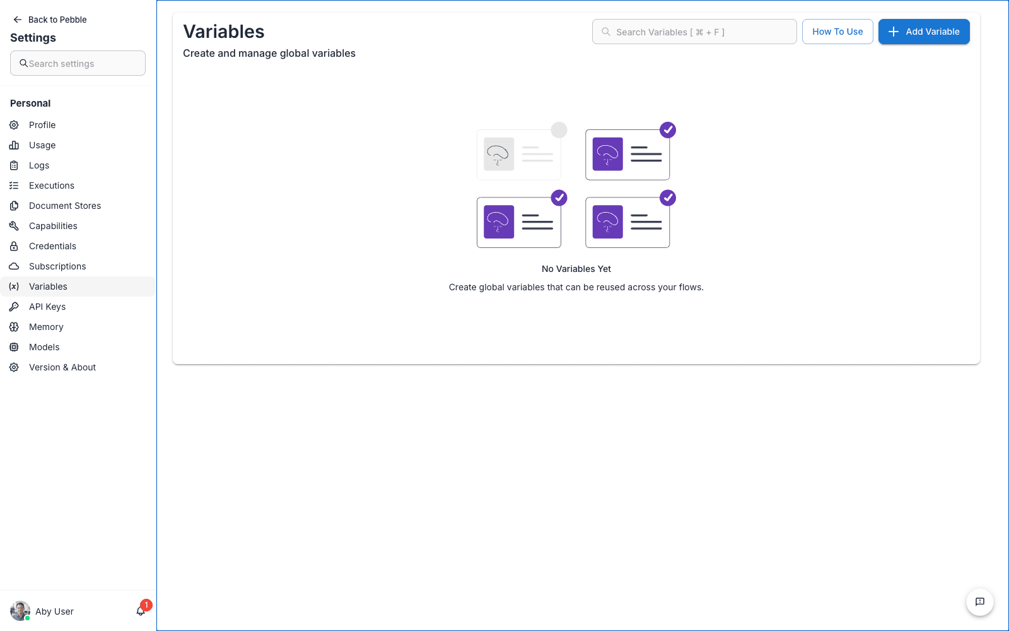Click the Version & About gear icon
Screen dimensions: 1009x631
(14, 367)
